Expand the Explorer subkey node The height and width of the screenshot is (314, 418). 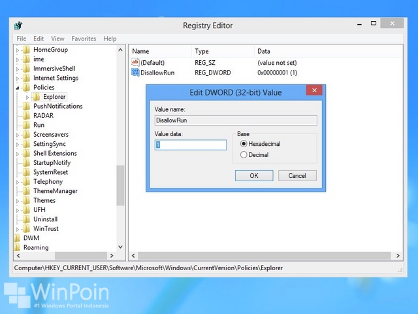pyautogui.click(x=27, y=97)
